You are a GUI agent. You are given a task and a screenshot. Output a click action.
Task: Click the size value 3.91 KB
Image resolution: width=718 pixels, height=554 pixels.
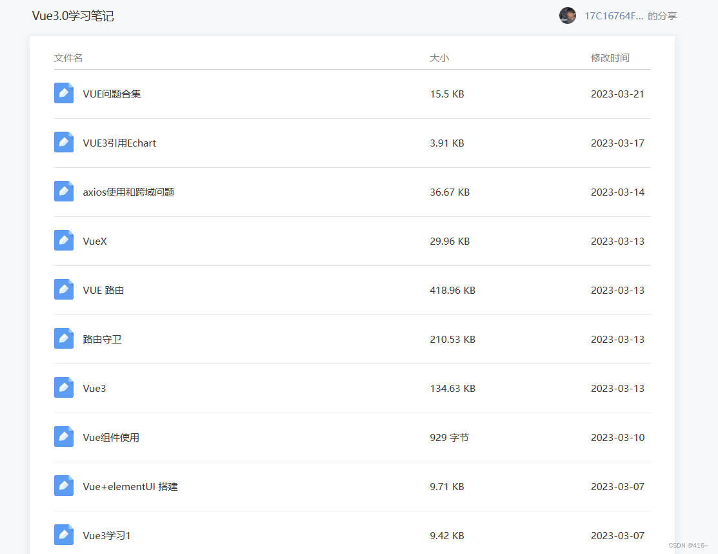pyautogui.click(x=447, y=143)
